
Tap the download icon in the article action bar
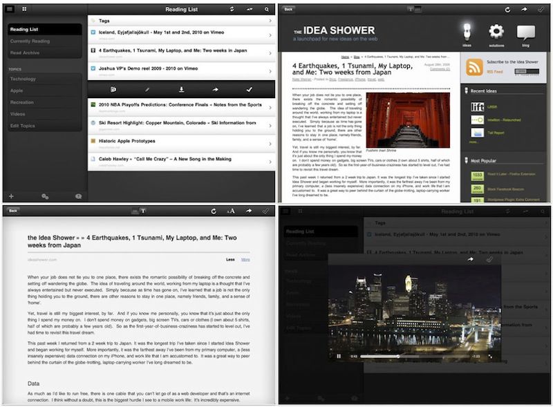click(181, 90)
